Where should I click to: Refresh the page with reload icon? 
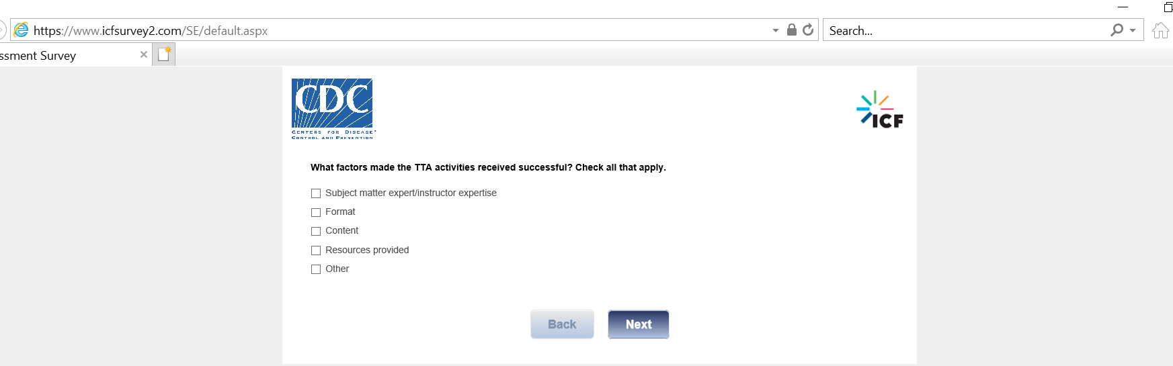pos(808,30)
